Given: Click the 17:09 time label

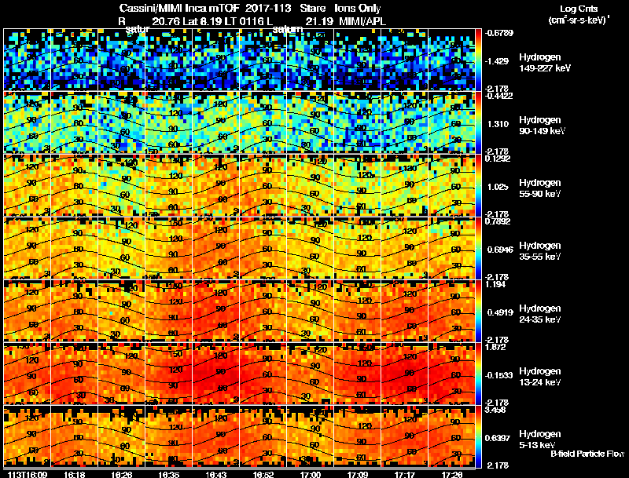Looking at the screenshot, I should [x=358, y=474].
